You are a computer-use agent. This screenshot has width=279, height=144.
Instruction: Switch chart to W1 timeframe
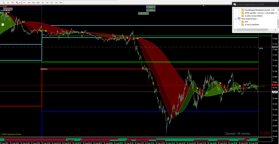tap(56, 3)
